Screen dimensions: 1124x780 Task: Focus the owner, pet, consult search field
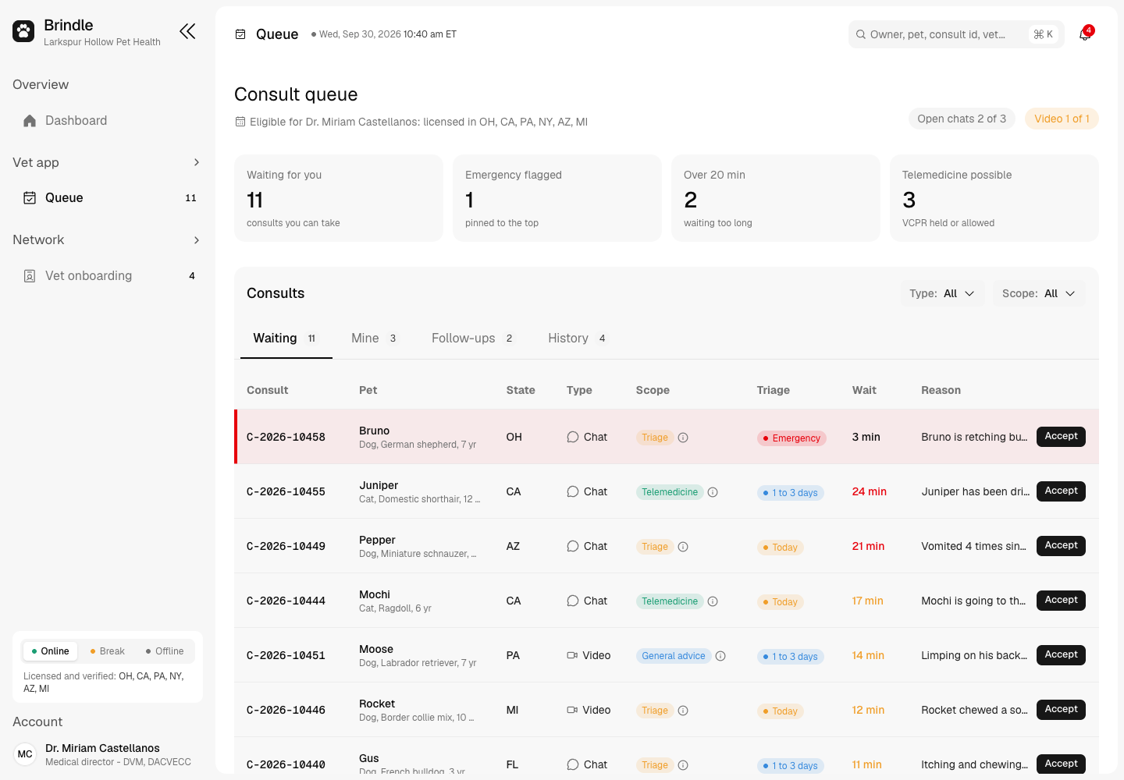tap(956, 34)
